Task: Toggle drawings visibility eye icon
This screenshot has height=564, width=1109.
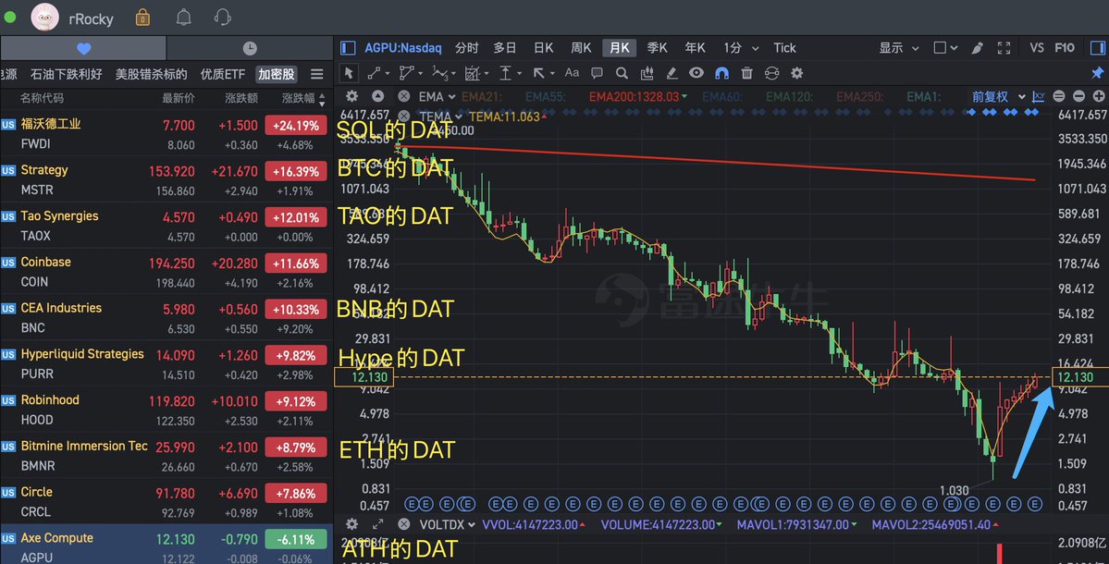Action: click(696, 73)
